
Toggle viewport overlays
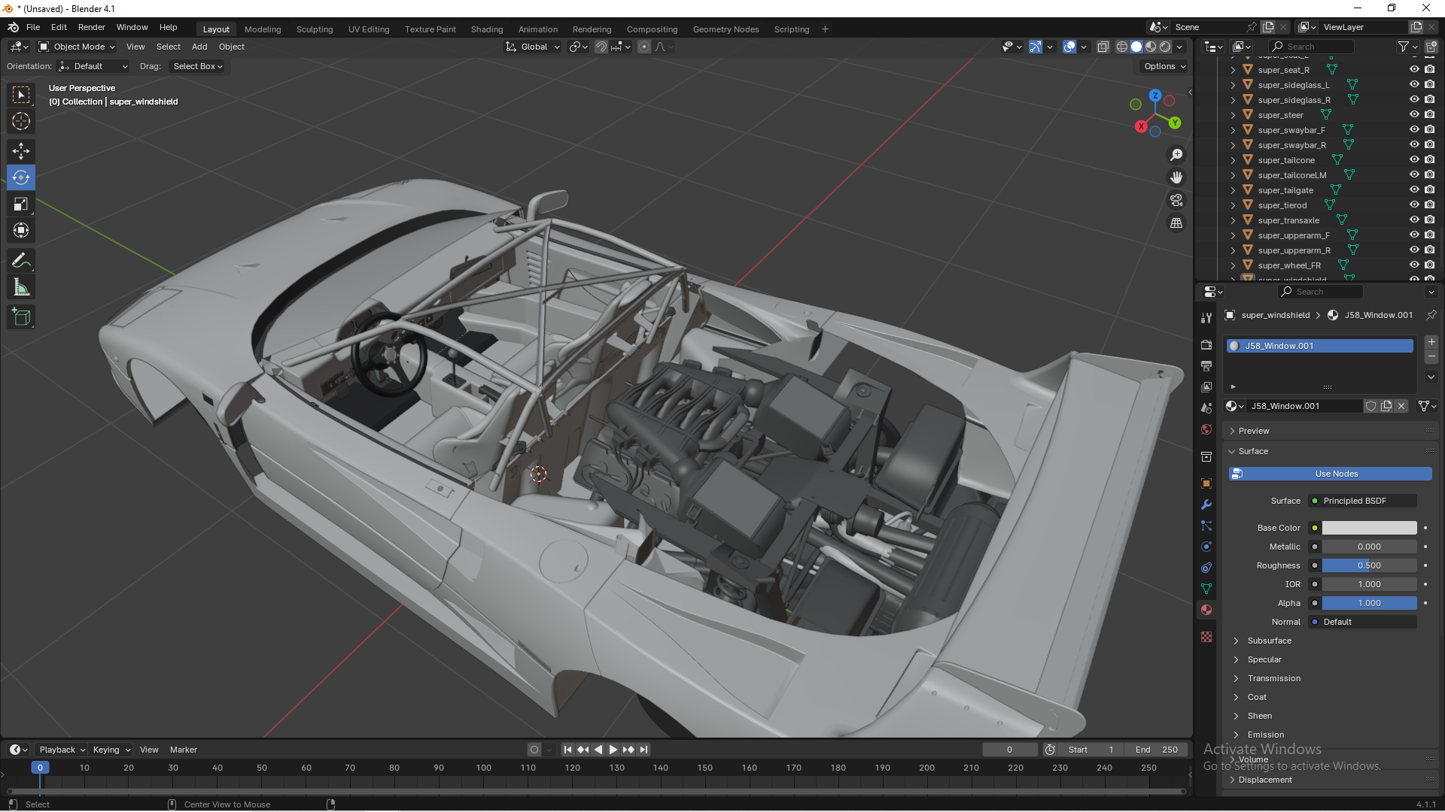(x=1069, y=47)
